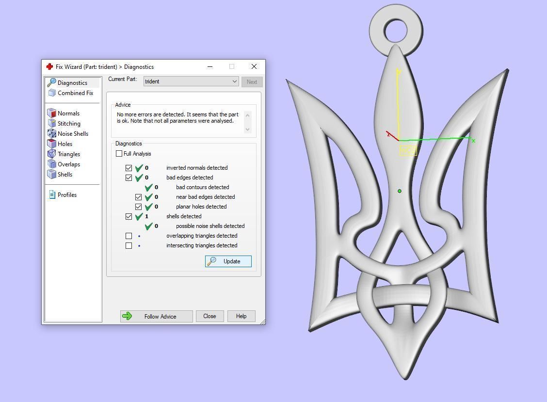Click 'possible noise shells detected' text
This screenshot has width=547, height=402.
210,226
